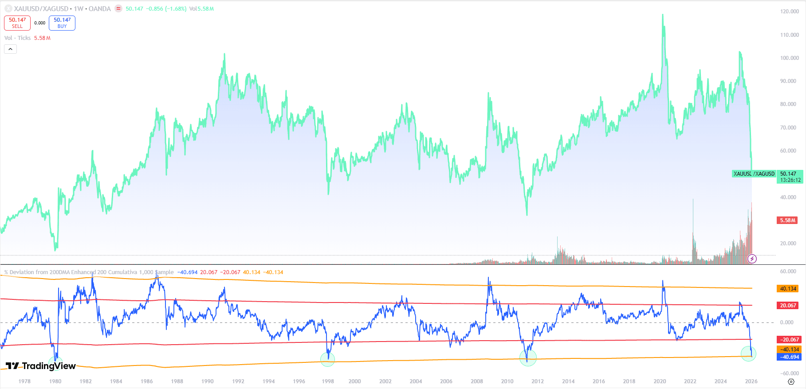
Task: Click the red 5.58M volume axis label
Action: point(787,220)
